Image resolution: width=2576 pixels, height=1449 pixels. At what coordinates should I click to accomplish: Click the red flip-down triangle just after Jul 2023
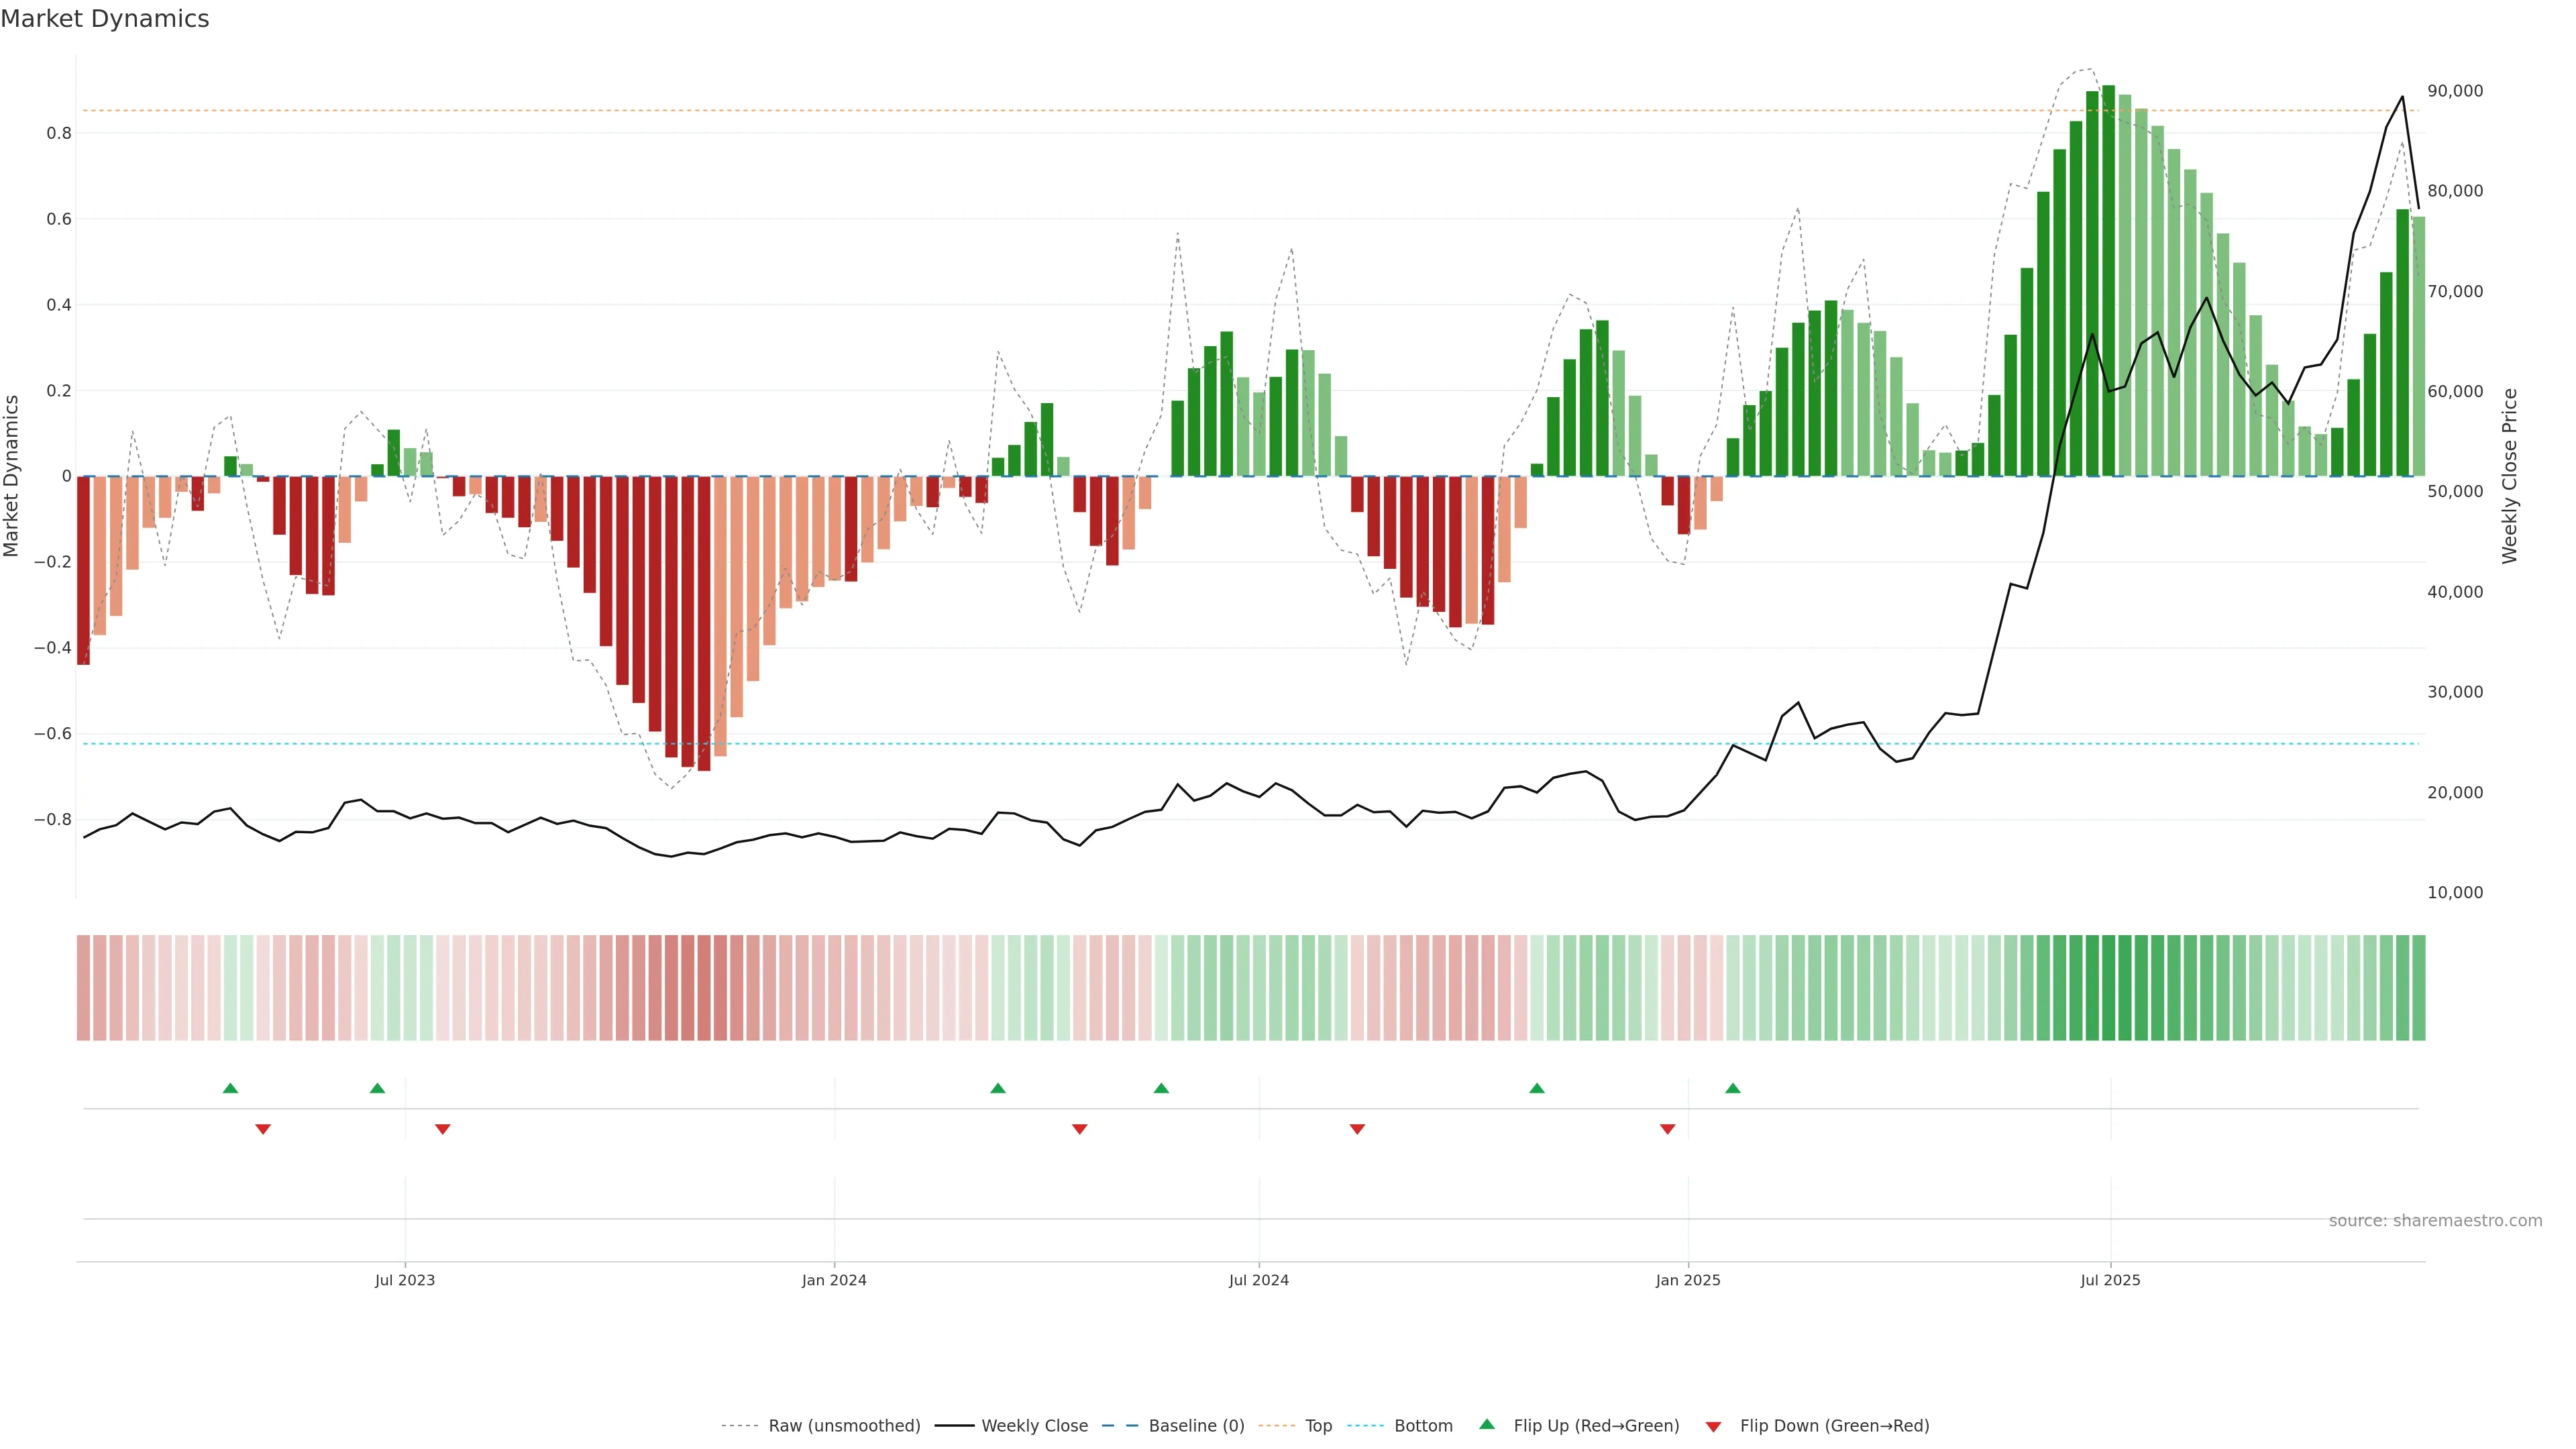(x=443, y=1129)
